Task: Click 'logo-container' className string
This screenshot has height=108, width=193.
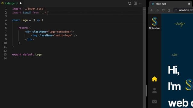Action: [x=60, y=32]
